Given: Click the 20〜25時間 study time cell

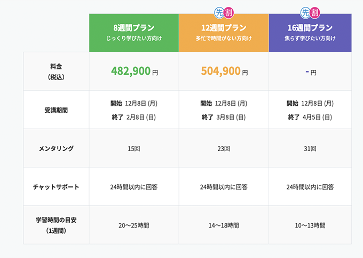Looking at the screenshot, I should [x=134, y=225].
